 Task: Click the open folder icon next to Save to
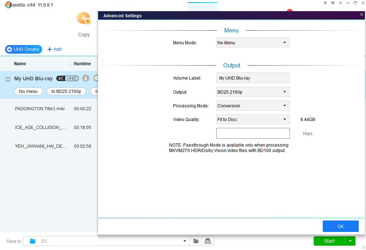point(196,241)
